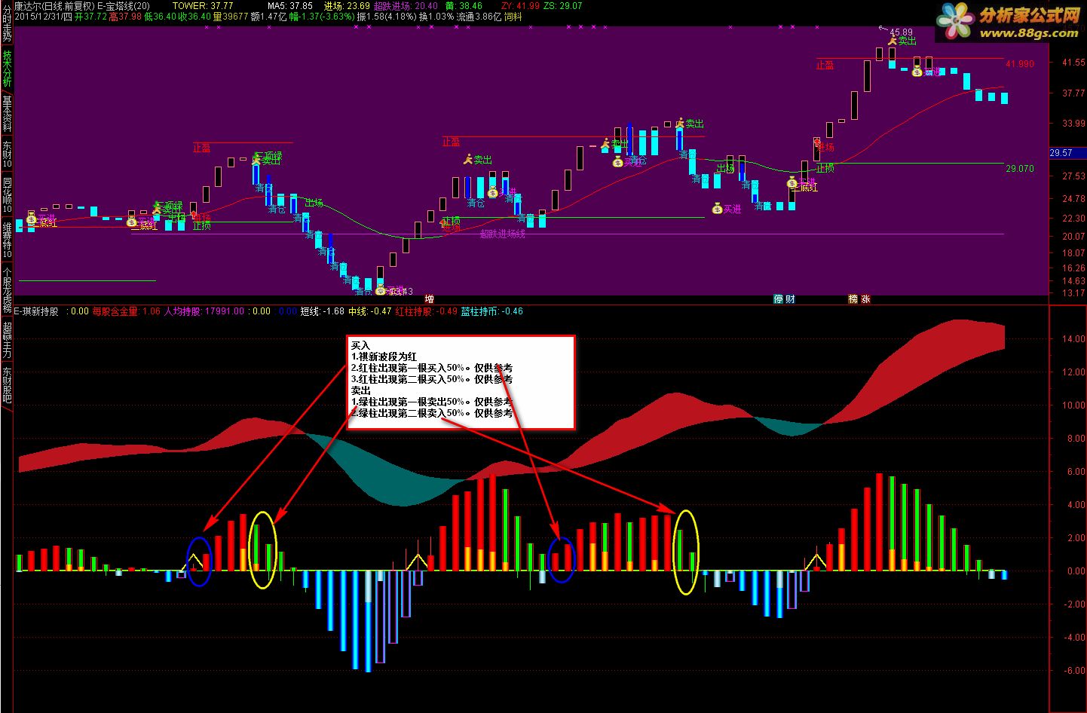The height and width of the screenshot is (713, 1087).
Task: Click the runner sell icon beside the 45.89 peak
Action: (892, 41)
